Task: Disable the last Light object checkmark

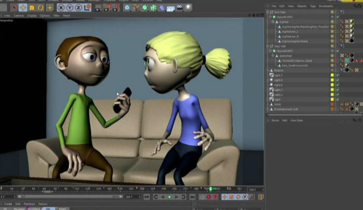Action: tap(338, 100)
